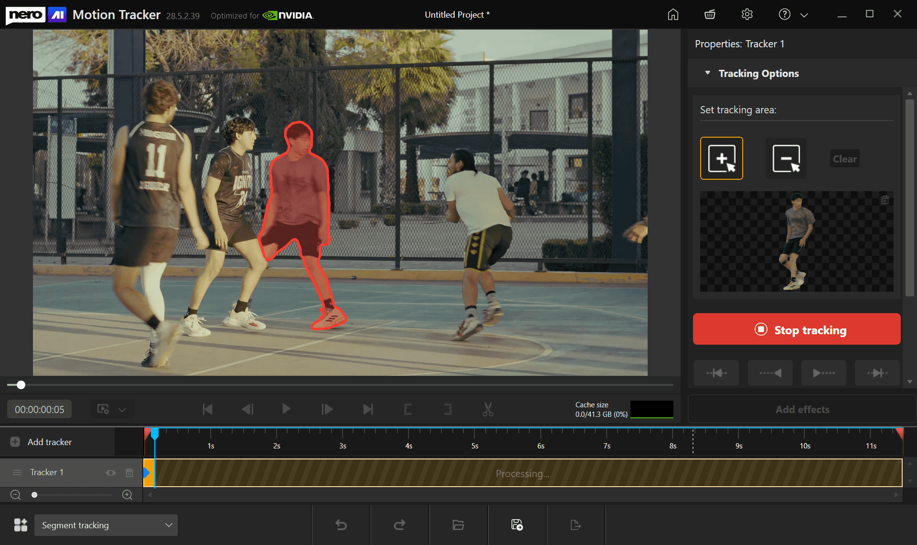Select the add tracking area tool
The height and width of the screenshot is (545, 917).
(721, 158)
